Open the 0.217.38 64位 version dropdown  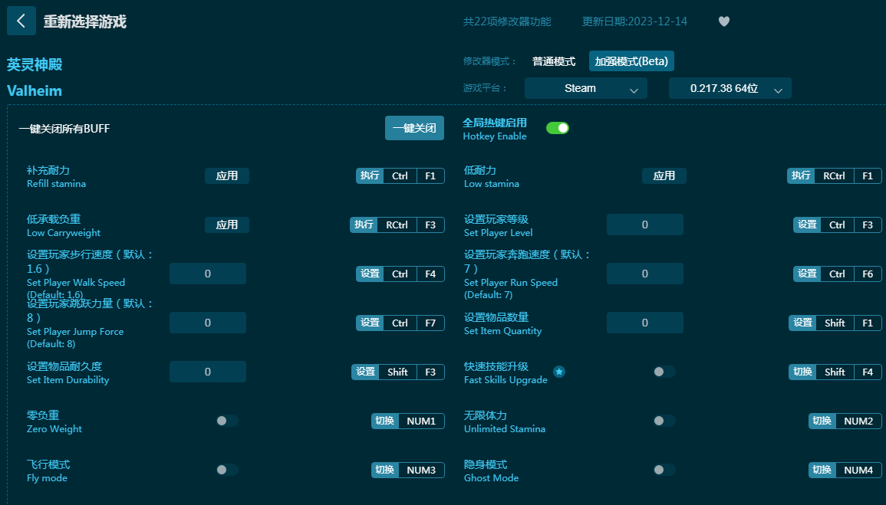click(730, 88)
